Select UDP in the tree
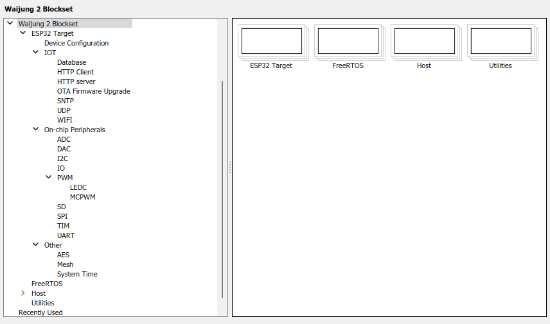The width and height of the screenshot is (550, 324). (x=64, y=110)
